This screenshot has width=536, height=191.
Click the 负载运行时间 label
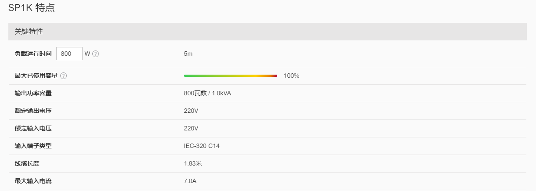coord(33,54)
